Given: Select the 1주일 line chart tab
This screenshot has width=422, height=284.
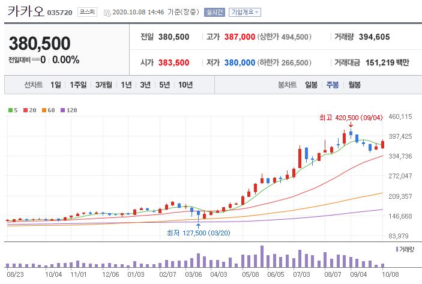Looking at the screenshot, I should click(x=78, y=85).
